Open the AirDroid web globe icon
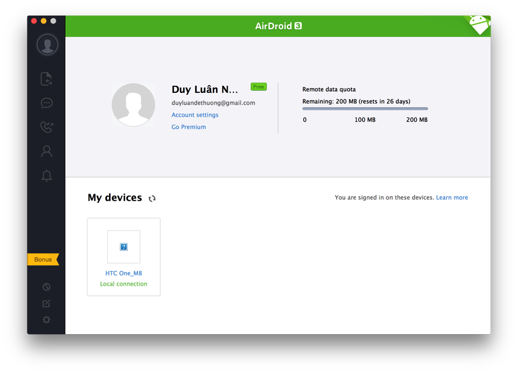The image size is (518, 373). [46, 287]
